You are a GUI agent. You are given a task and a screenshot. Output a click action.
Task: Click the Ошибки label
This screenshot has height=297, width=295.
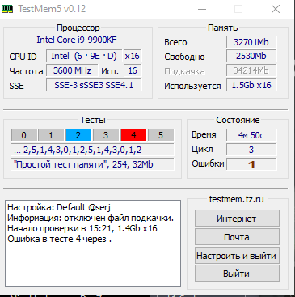coord(208,163)
